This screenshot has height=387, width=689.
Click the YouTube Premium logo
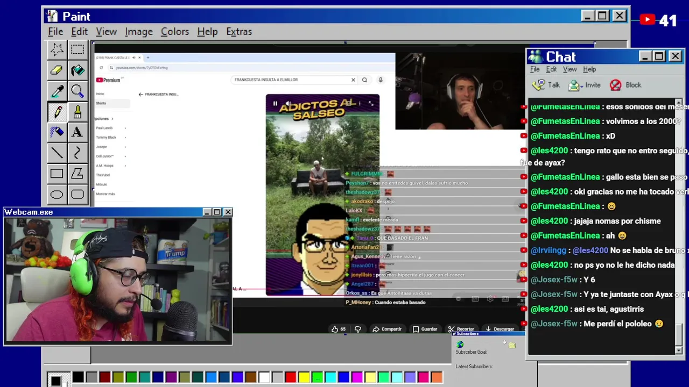click(108, 80)
